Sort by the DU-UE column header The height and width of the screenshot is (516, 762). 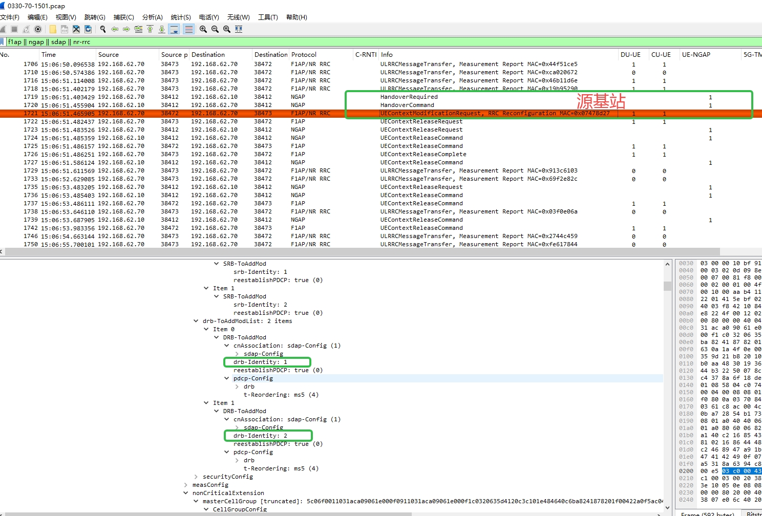(634, 55)
